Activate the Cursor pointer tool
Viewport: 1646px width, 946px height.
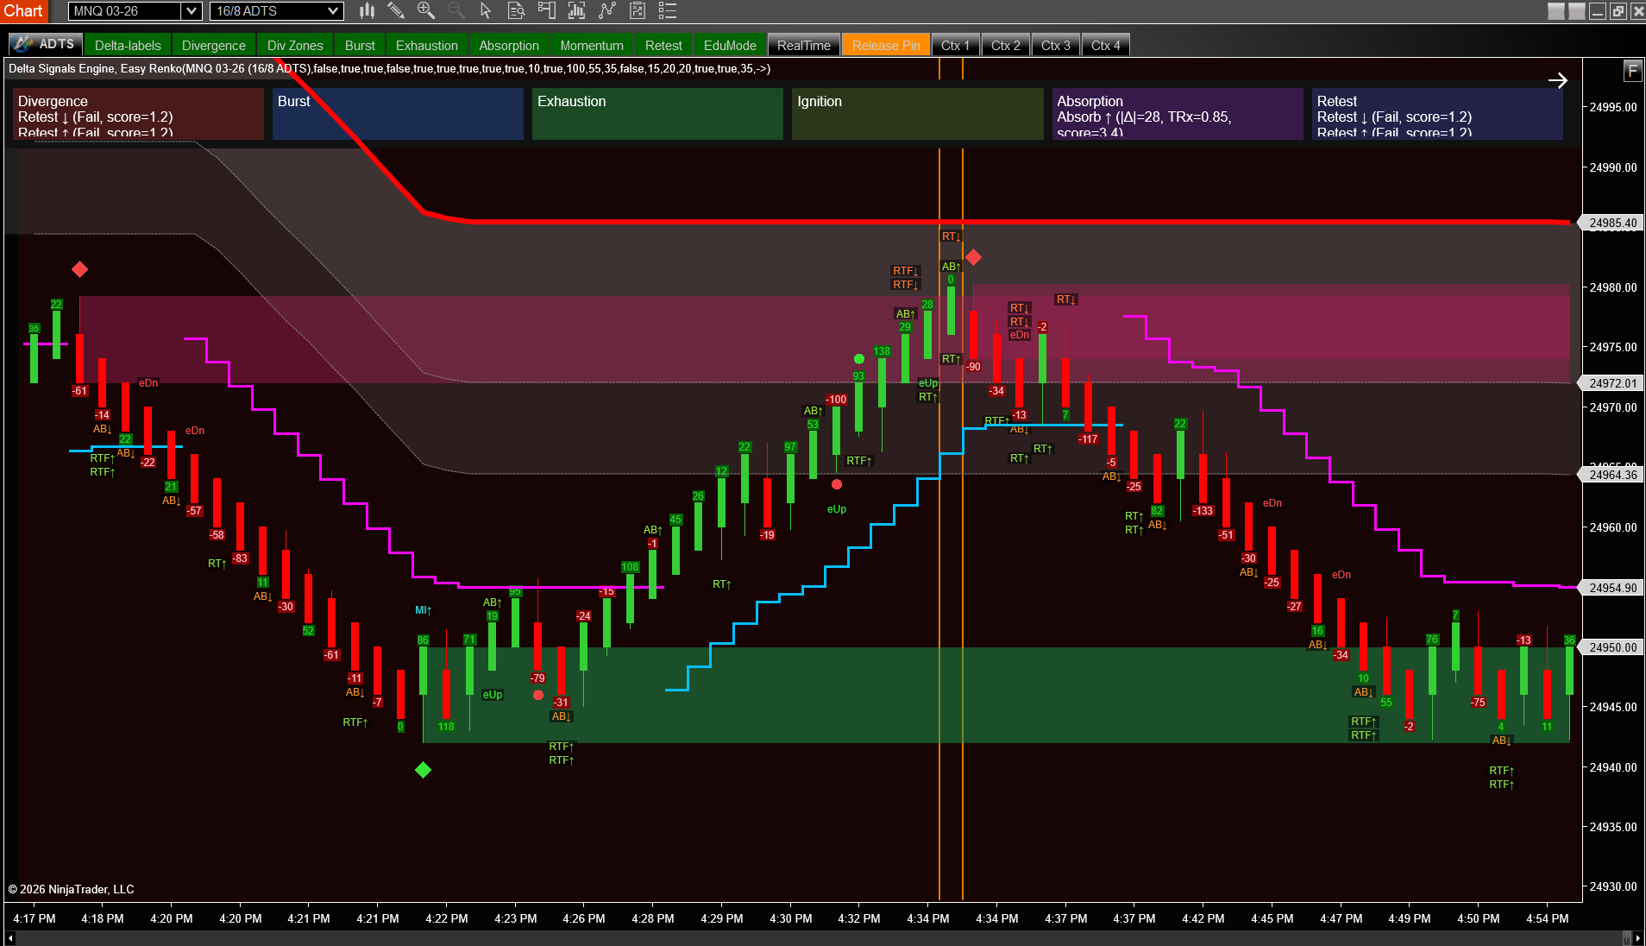(487, 11)
